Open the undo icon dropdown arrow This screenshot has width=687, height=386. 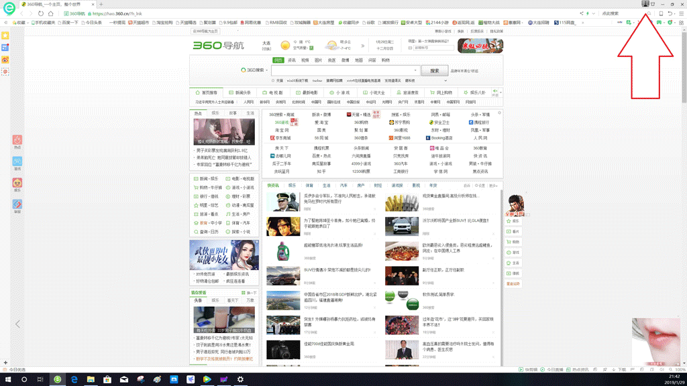[675, 13]
